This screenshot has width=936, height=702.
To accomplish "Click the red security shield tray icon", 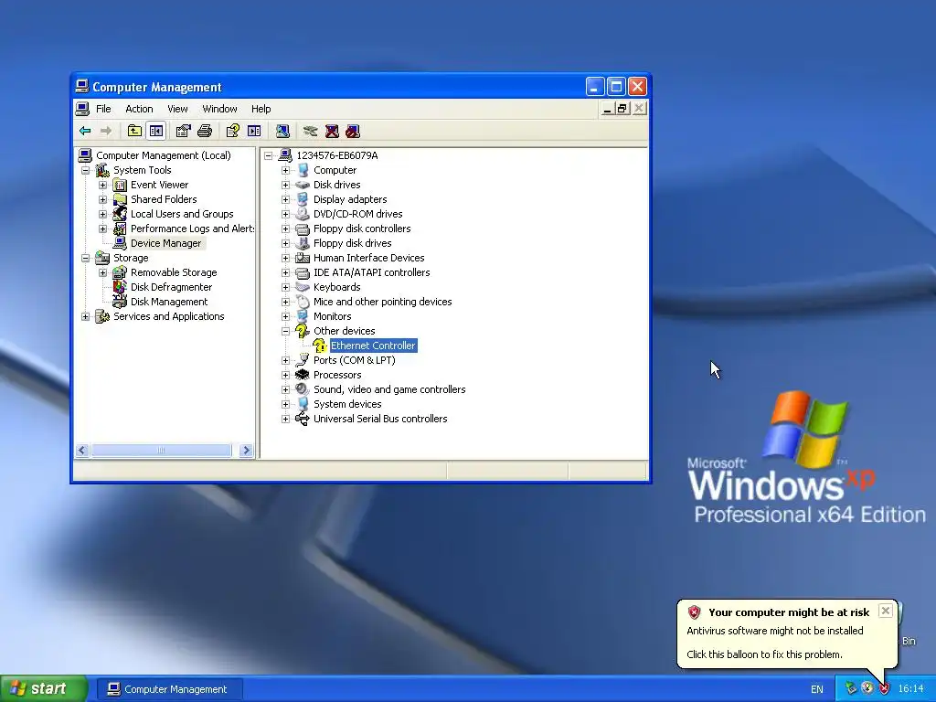I will [884, 689].
